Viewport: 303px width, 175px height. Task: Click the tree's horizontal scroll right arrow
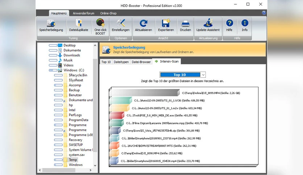[91, 170]
